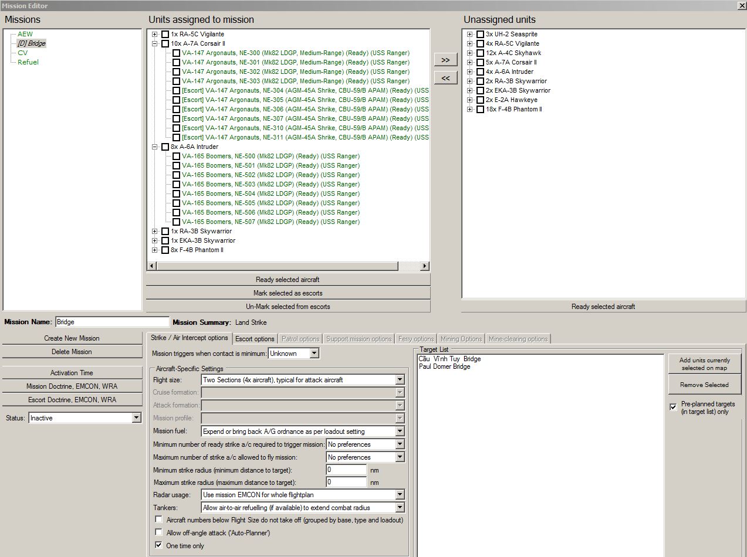
Task: Check the 4x A-6A Intruder unassigned checkbox
Action: coord(480,72)
